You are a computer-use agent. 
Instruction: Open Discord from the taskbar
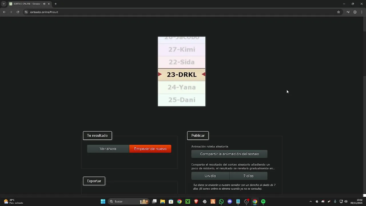[x=230, y=201]
